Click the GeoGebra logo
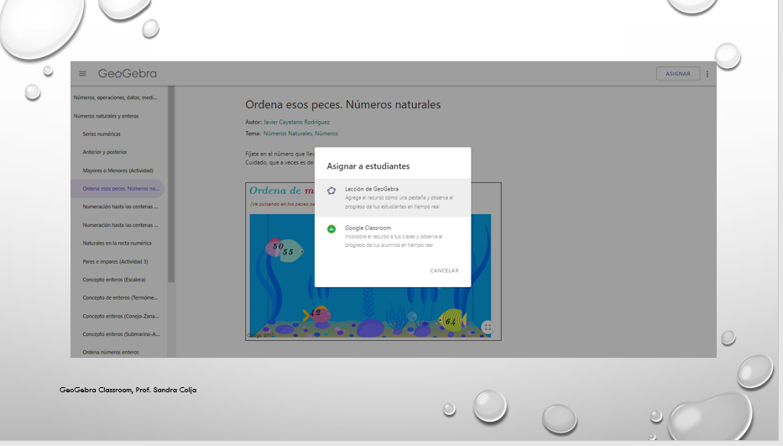783x446 pixels. coord(127,74)
